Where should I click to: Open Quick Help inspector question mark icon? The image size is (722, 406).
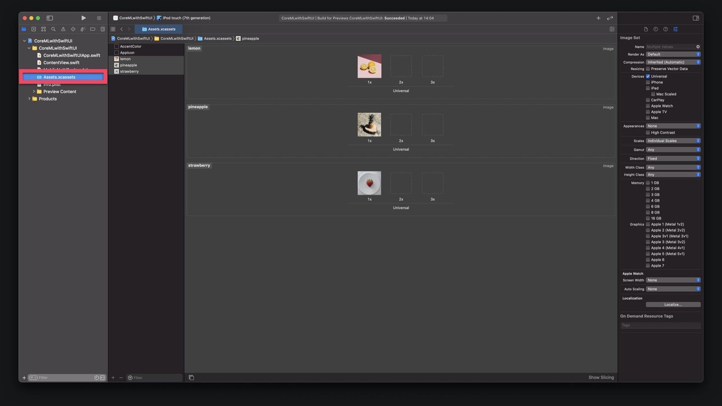tap(666, 29)
